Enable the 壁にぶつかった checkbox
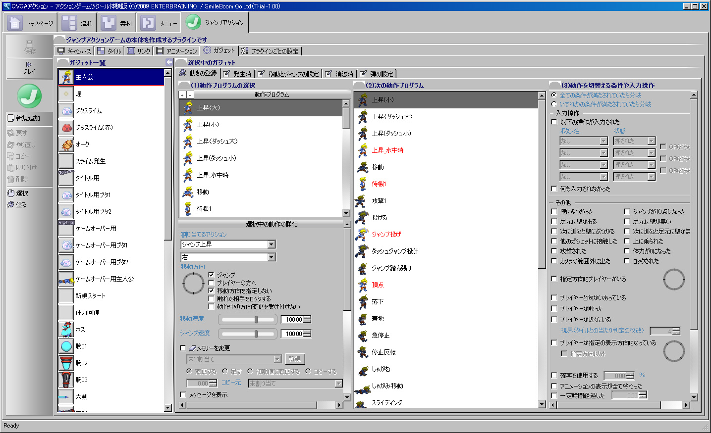711x433 pixels. tap(554, 212)
